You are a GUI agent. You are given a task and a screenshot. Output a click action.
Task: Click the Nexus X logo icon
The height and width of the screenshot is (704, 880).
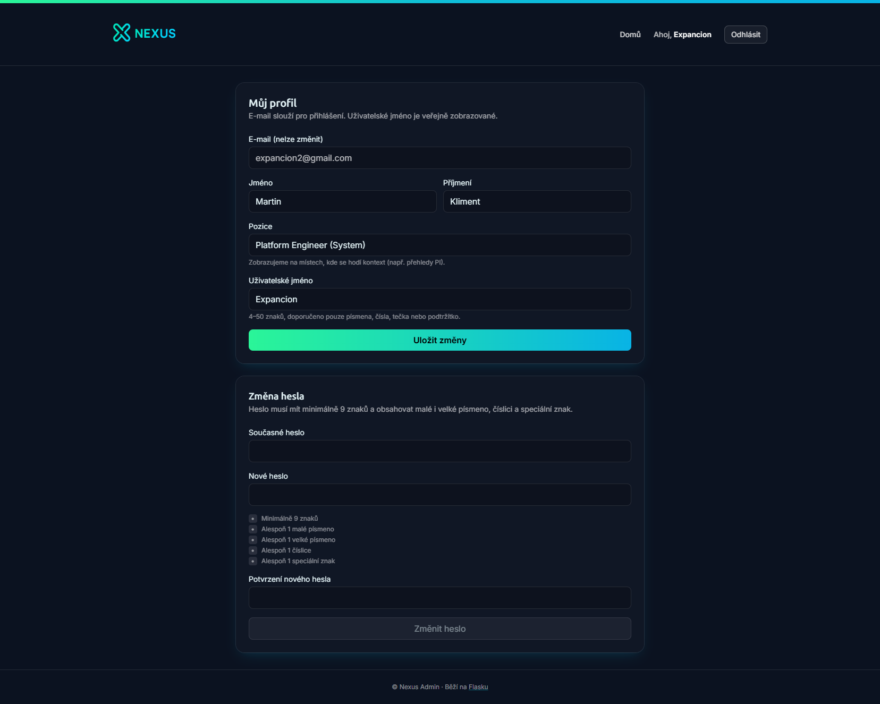(121, 32)
